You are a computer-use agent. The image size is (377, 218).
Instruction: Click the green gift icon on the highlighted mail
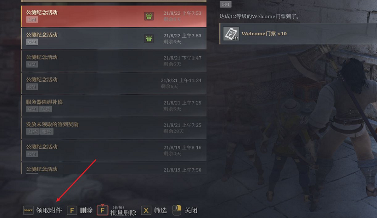pyautogui.click(x=149, y=16)
